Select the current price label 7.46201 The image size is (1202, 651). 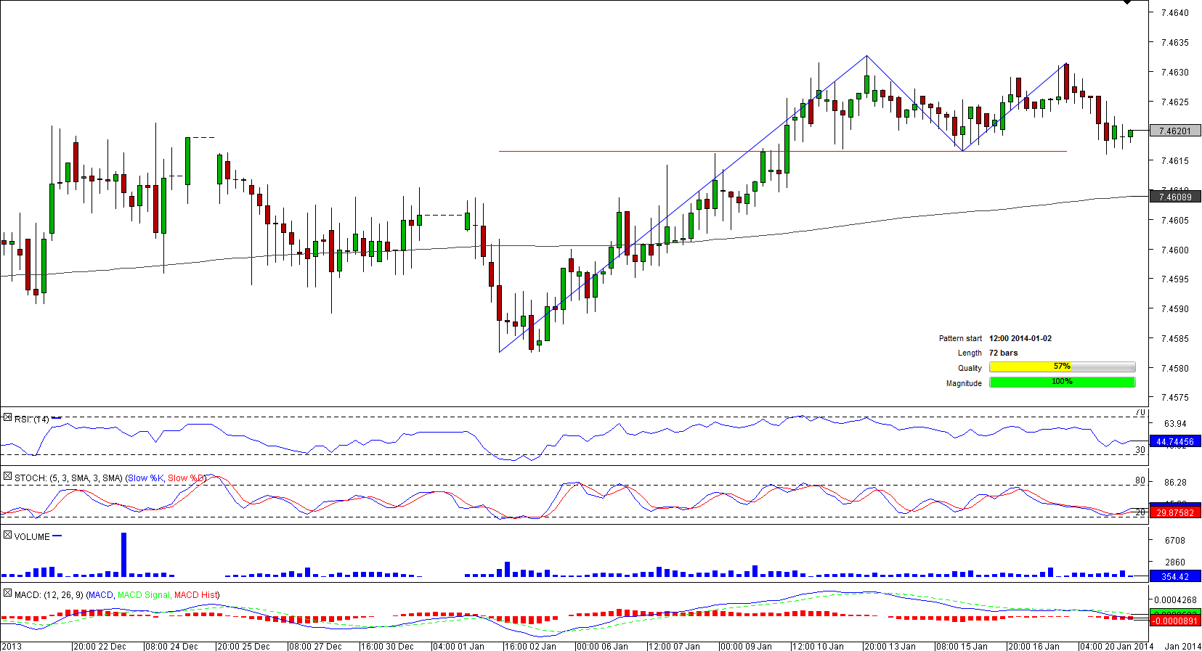[x=1174, y=131]
